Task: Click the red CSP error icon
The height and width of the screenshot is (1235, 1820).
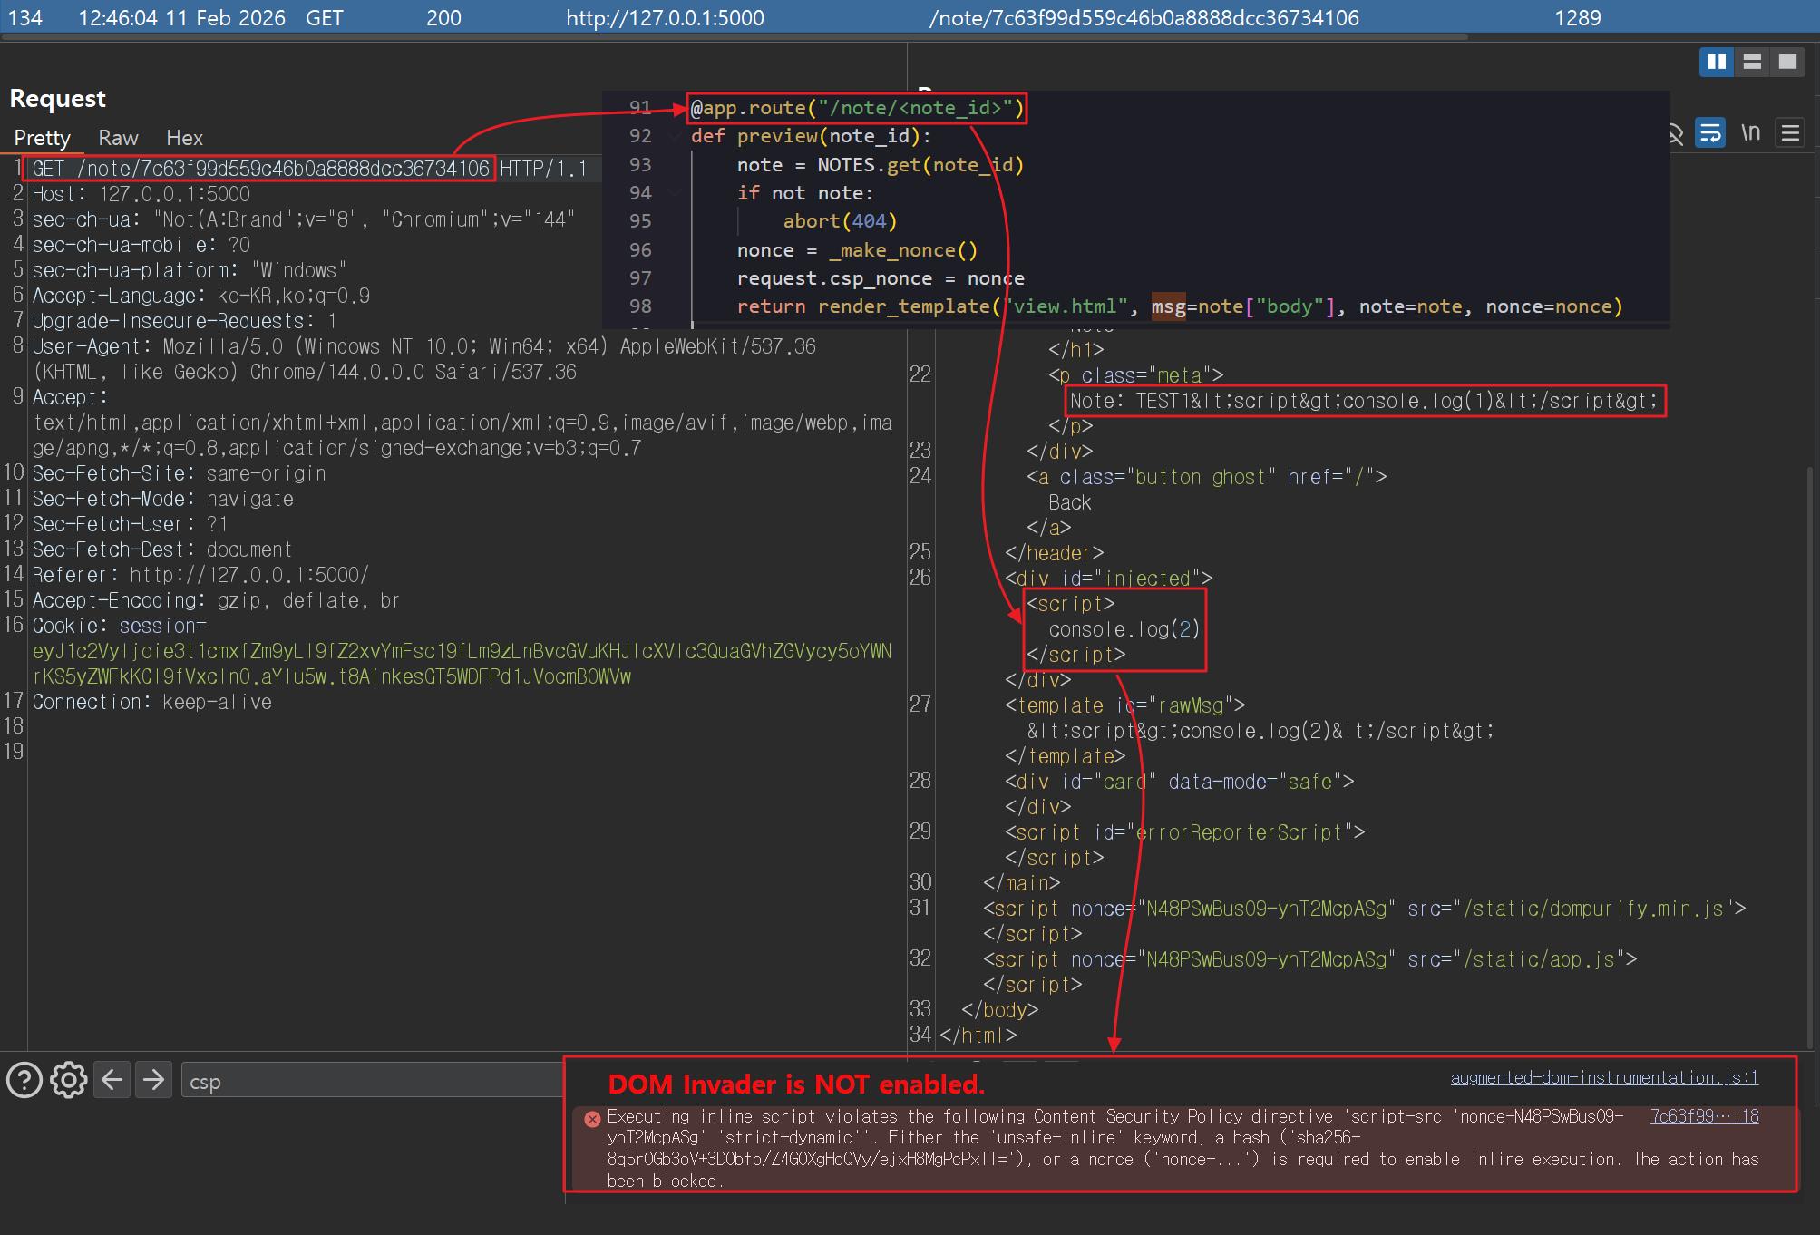Action: pyautogui.click(x=592, y=1118)
